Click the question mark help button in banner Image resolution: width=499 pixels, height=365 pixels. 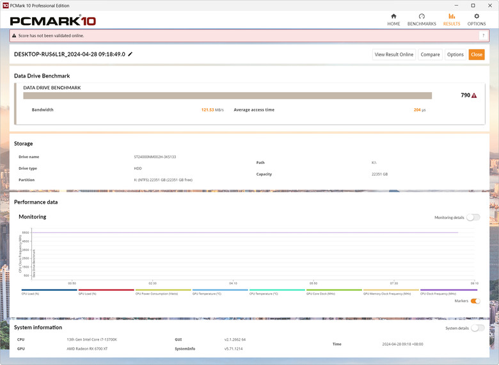tap(483, 36)
